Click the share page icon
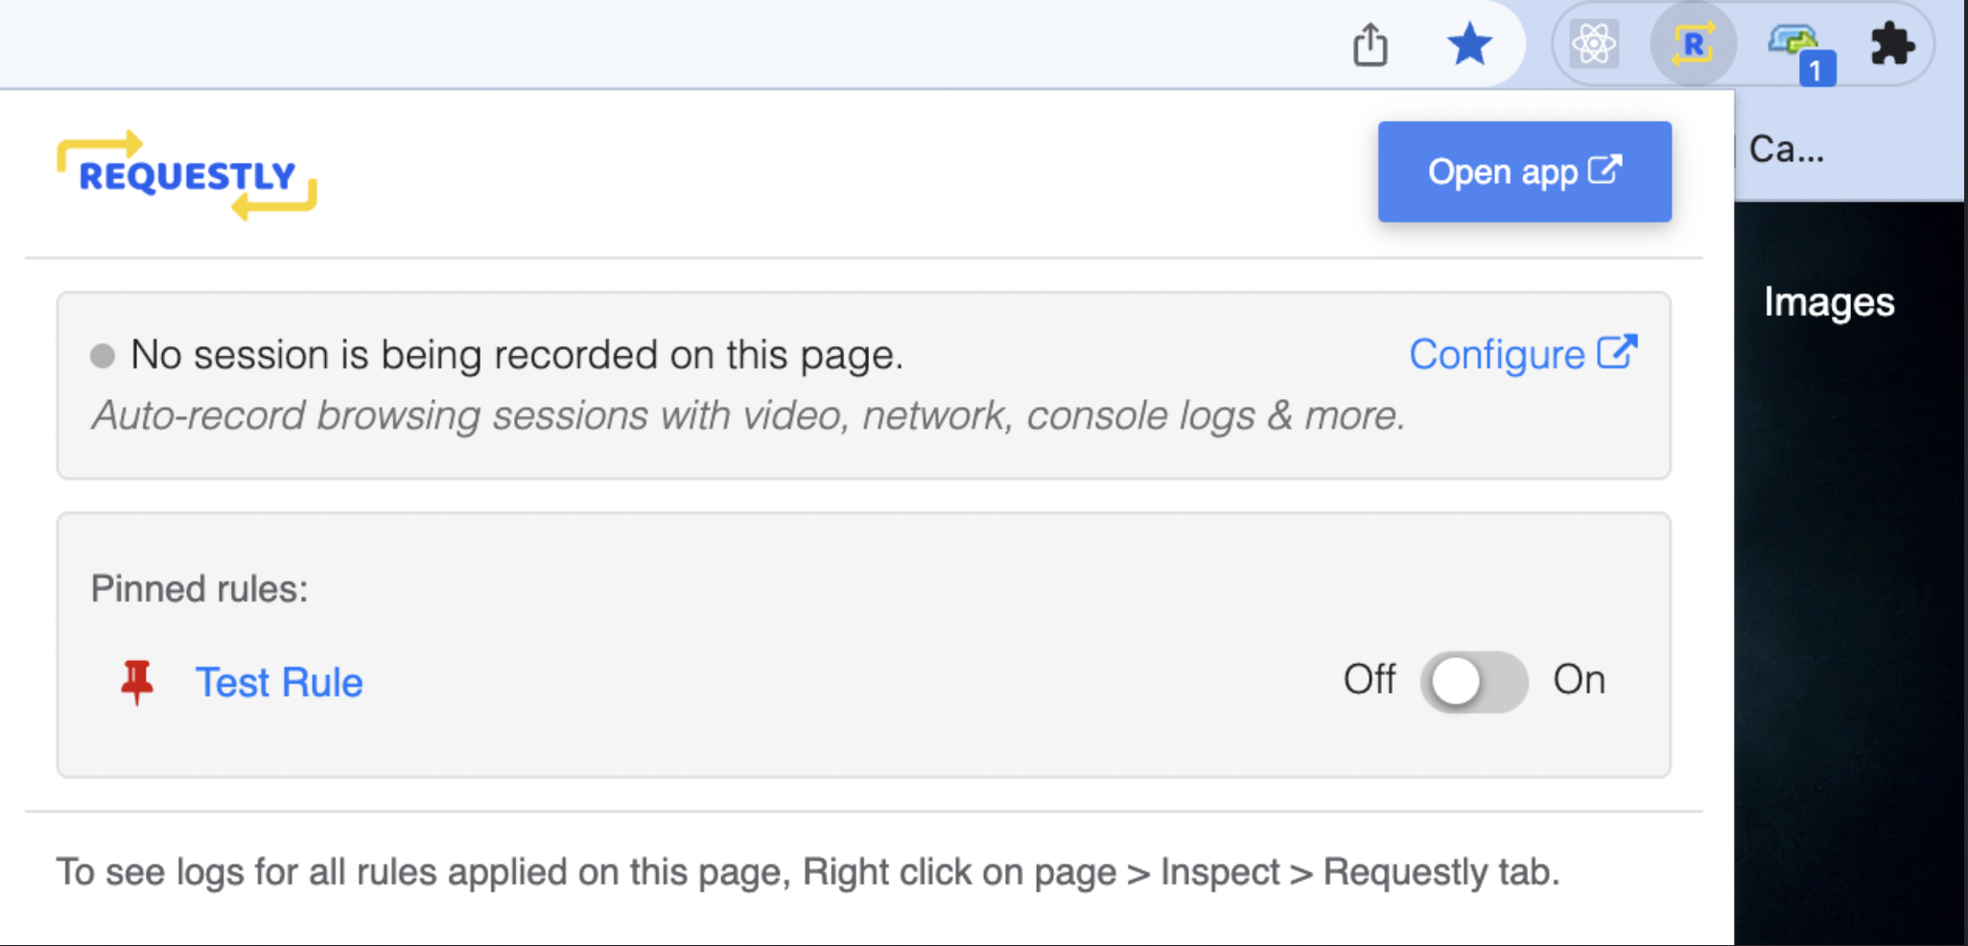This screenshot has height=946, width=1968. (x=1370, y=45)
